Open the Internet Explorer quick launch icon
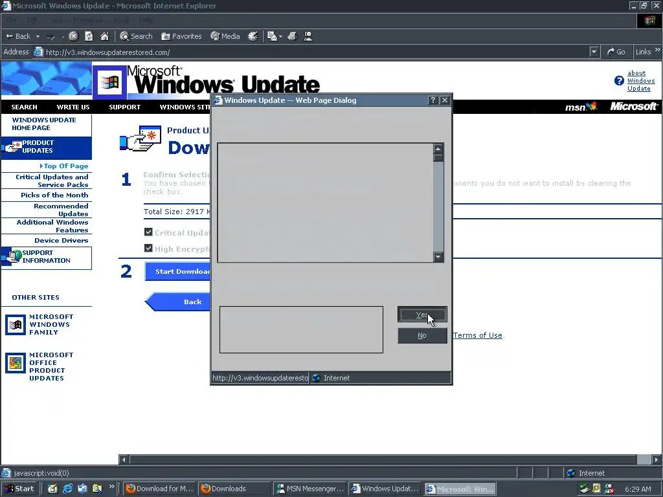The height and width of the screenshot is (497, 663). (x=67, y=489)
